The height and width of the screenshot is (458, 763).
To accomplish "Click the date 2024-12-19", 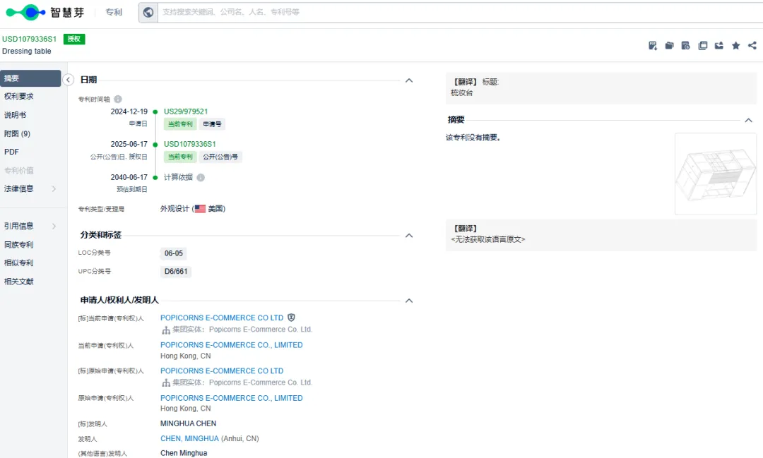I will pyautogui.click(x=129, y=112).
